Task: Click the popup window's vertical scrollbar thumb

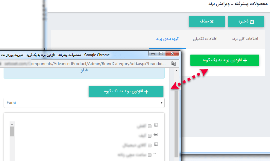Action: [x=176, y=120]
